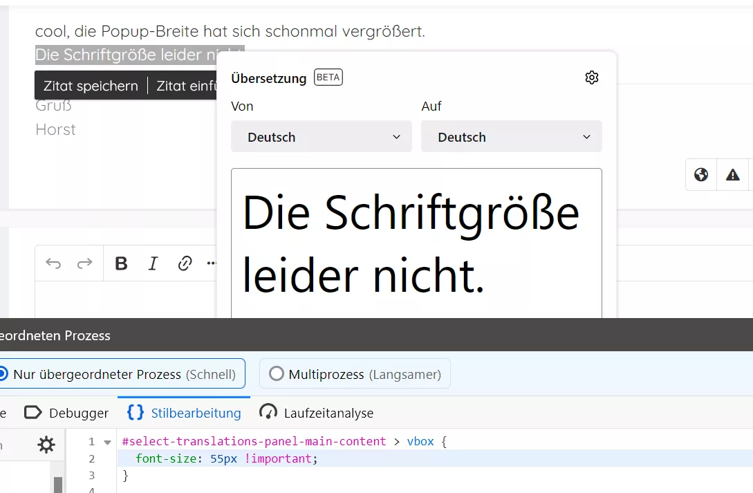Click the redo arrow in editor toolbar
The height and width of the screenshot is (493, 753).
click(x=85, y=263)
